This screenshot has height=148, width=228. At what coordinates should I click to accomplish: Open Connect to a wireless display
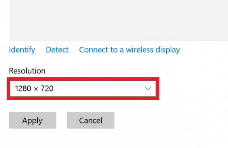click(x=129, y=50)
